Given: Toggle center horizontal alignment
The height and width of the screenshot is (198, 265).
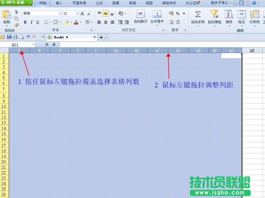Looking at the screenshot, I should (106, 22).
